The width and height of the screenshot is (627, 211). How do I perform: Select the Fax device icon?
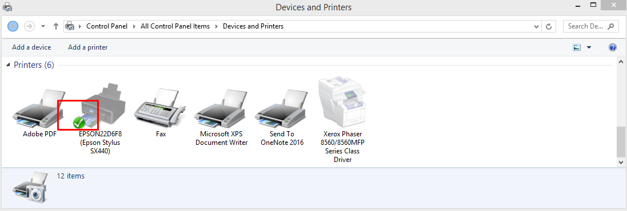point(160,108)
